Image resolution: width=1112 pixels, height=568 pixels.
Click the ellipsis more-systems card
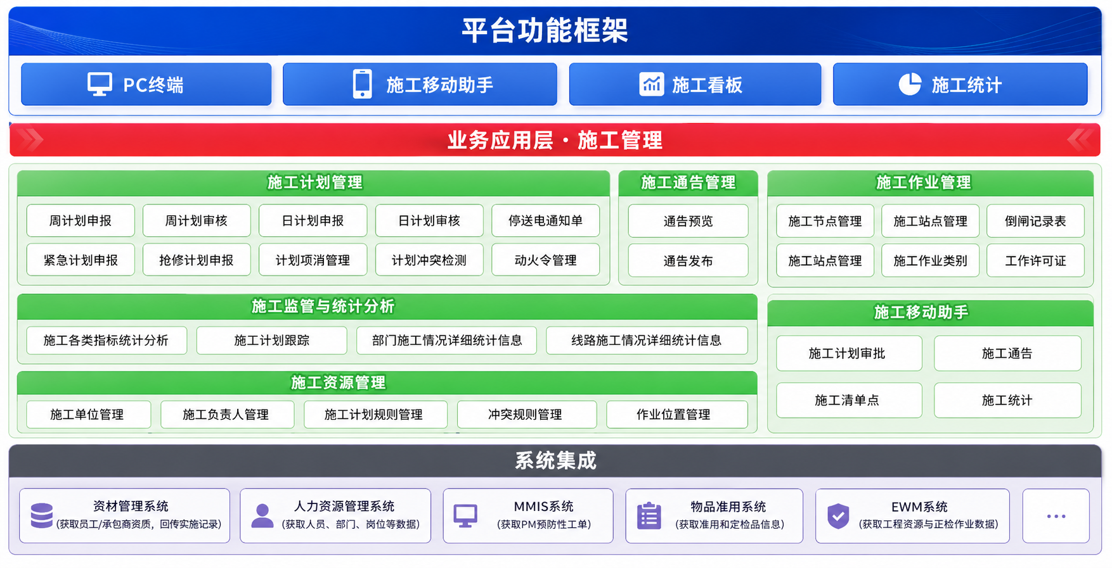[1056, 516]
